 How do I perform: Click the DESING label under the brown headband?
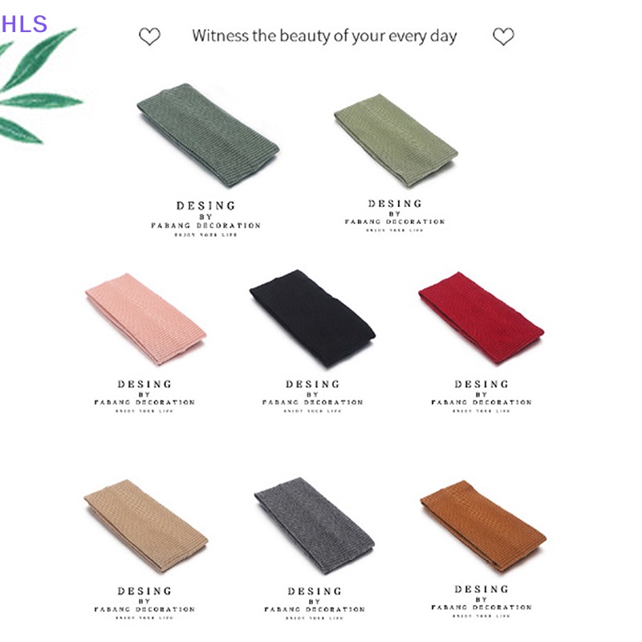pos(481,589)
